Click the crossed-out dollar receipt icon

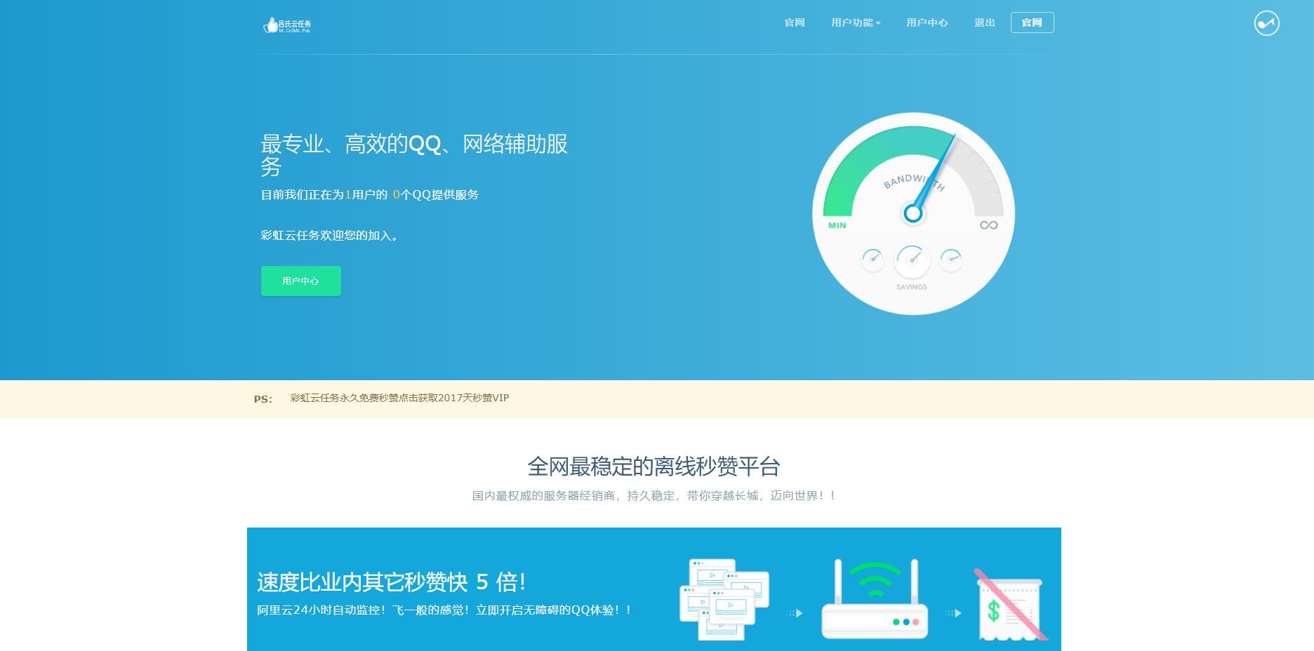pyautogui.click(x=1009, y=605)
